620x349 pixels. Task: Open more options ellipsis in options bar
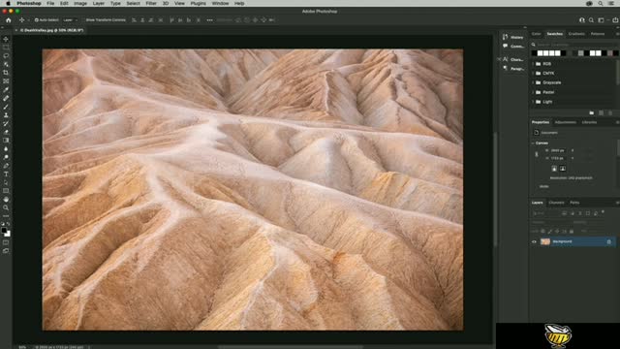(x=209, y=19)
